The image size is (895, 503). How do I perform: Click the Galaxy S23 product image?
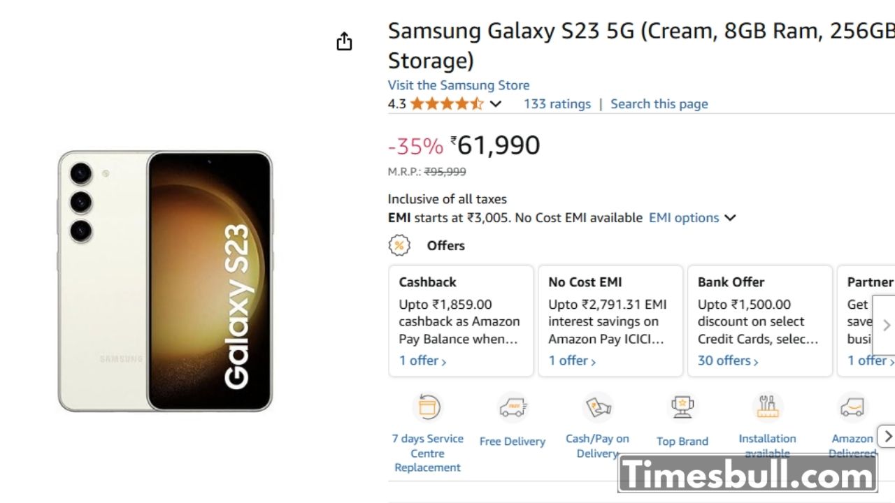point(165,281)
